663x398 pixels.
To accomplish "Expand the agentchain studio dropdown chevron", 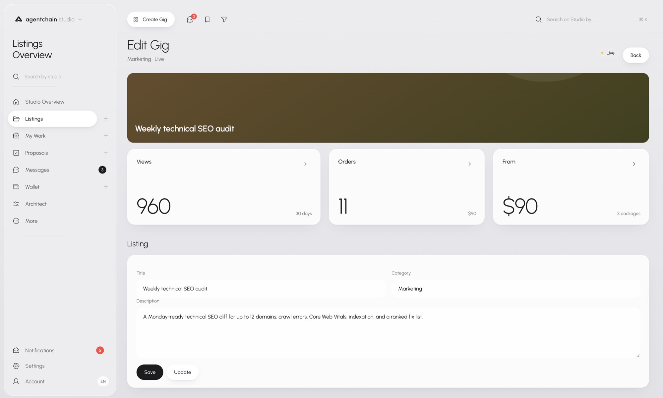I will pyautogui.click(x=80, y=20).
